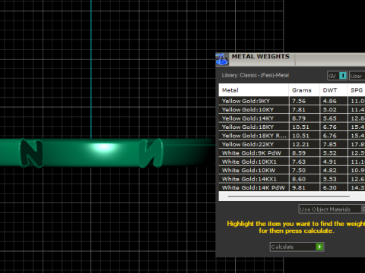This screenshot has width=365, height=273.
Task: Click the 6.30 DWT value
Action: pyautogui.click(x=330, y=187)
